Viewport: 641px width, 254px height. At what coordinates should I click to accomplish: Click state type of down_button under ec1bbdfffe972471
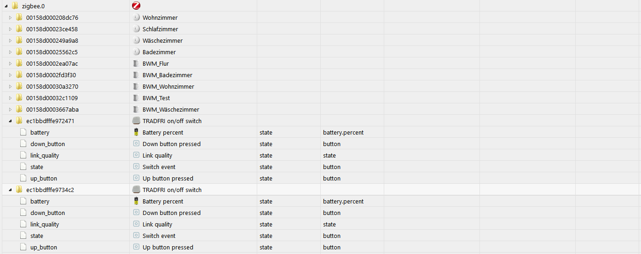click(266, 144)
